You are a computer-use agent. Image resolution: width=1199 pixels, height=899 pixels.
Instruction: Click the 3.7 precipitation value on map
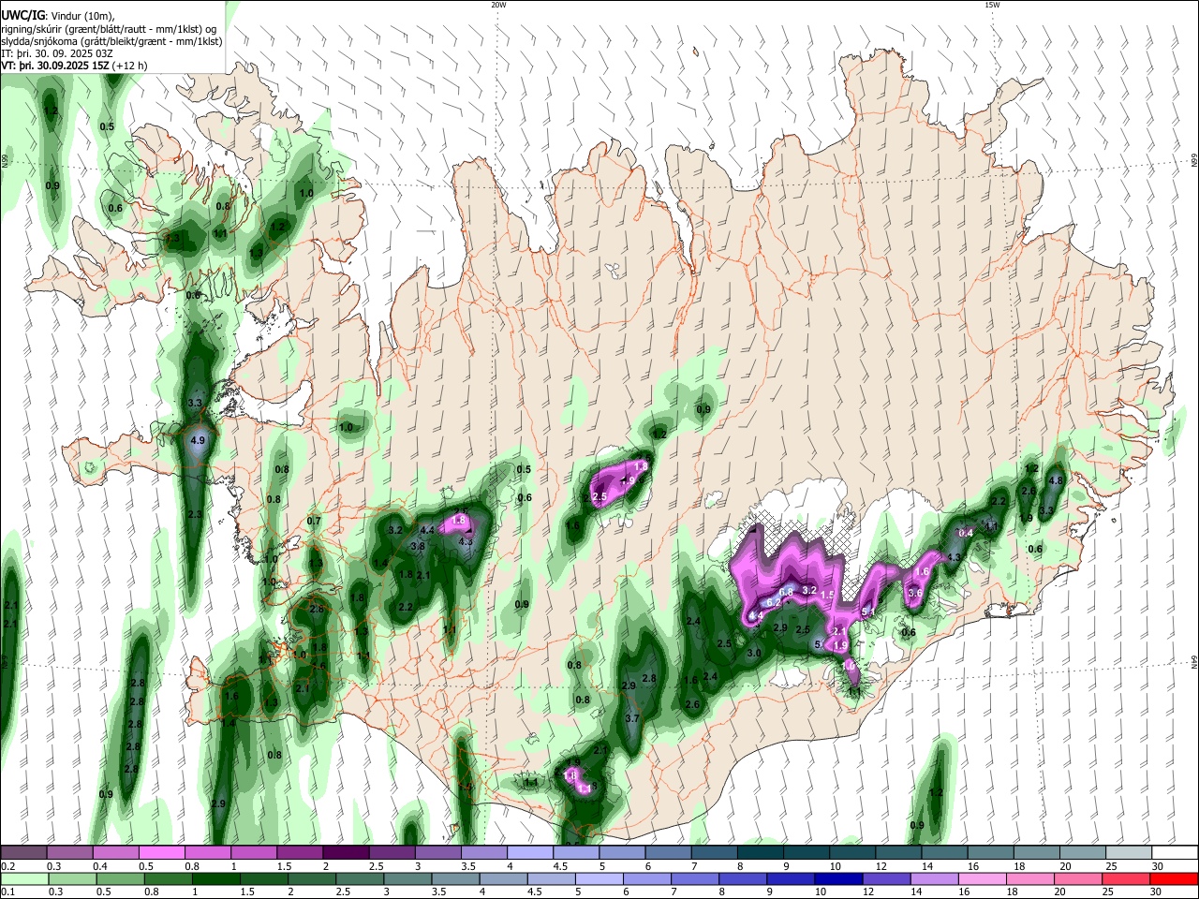(x=631, y=718)
